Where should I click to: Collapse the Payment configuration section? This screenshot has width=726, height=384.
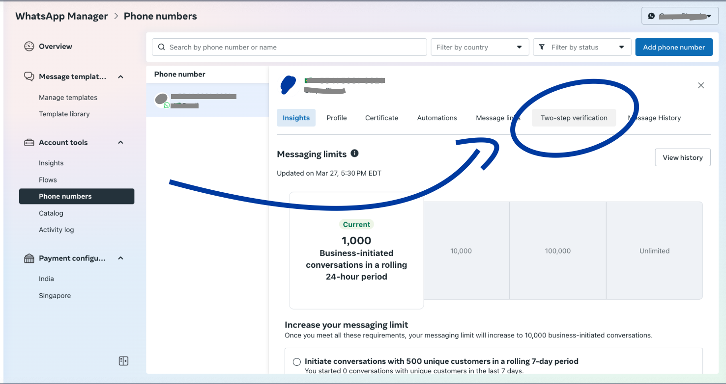tap(120, 258)
